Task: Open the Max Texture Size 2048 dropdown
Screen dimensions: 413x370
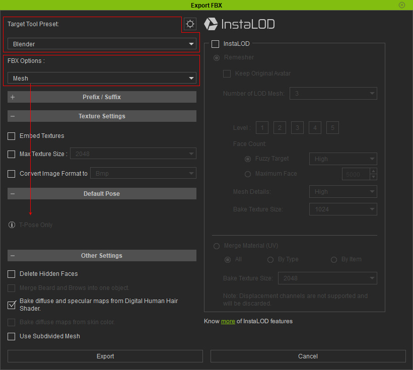Action: (x=133, y=154)
